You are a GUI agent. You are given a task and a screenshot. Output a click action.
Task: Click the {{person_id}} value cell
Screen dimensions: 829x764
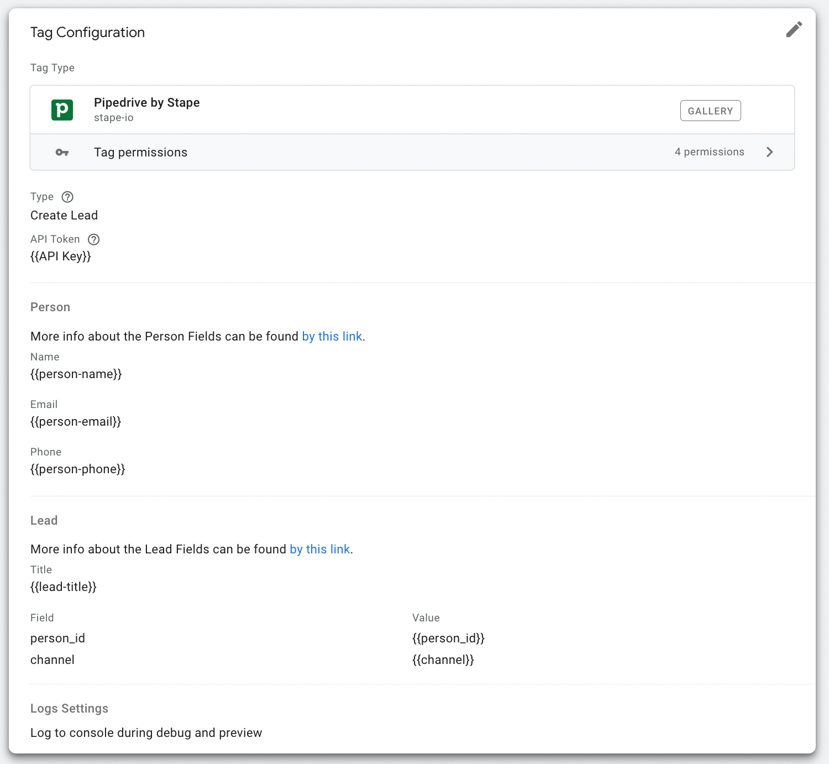pos(448,639)
